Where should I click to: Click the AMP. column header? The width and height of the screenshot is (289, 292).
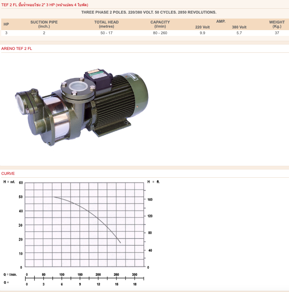pos(221,21)
